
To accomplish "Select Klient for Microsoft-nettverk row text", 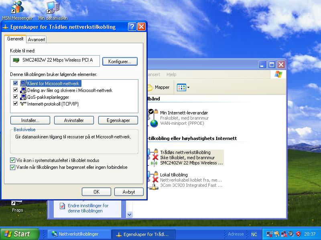I will 53,84.
